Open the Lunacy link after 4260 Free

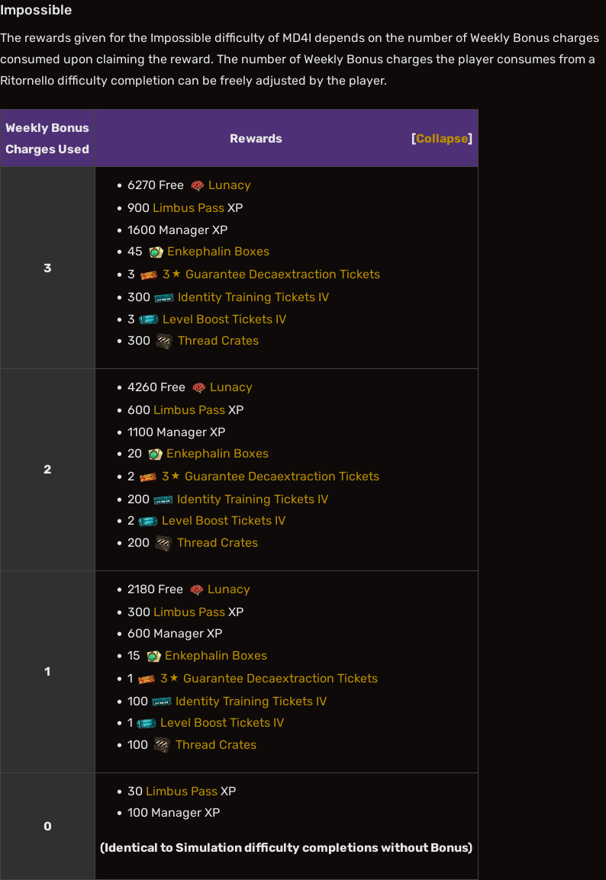230,387
